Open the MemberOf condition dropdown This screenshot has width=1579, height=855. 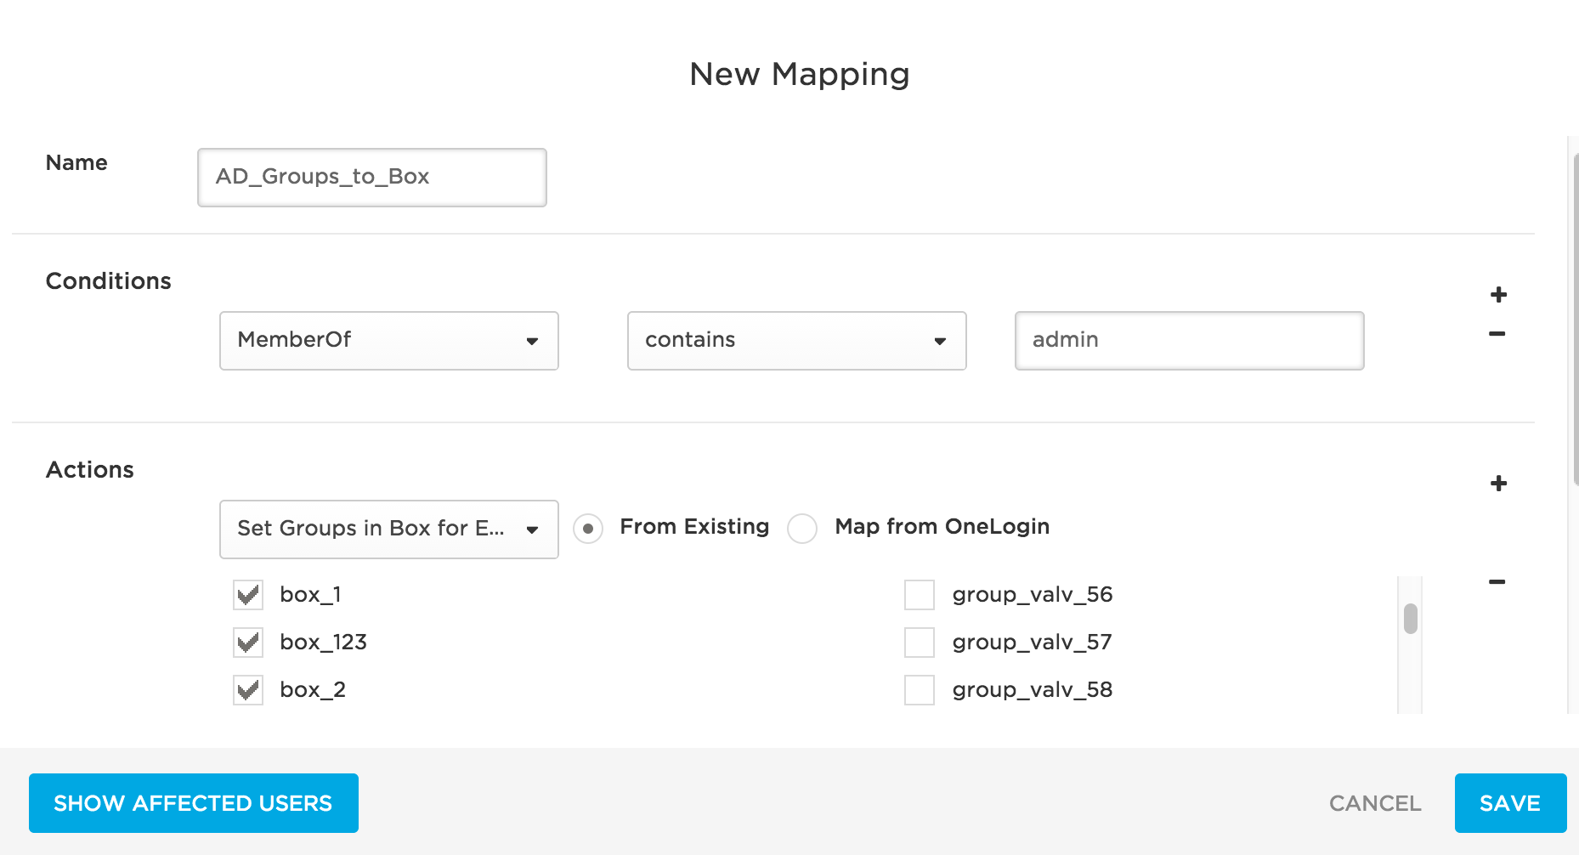pos(389,341)
